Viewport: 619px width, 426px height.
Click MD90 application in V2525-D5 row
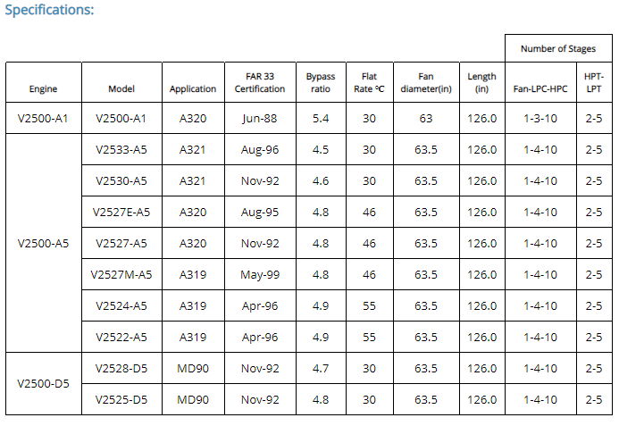pos(193,399)
